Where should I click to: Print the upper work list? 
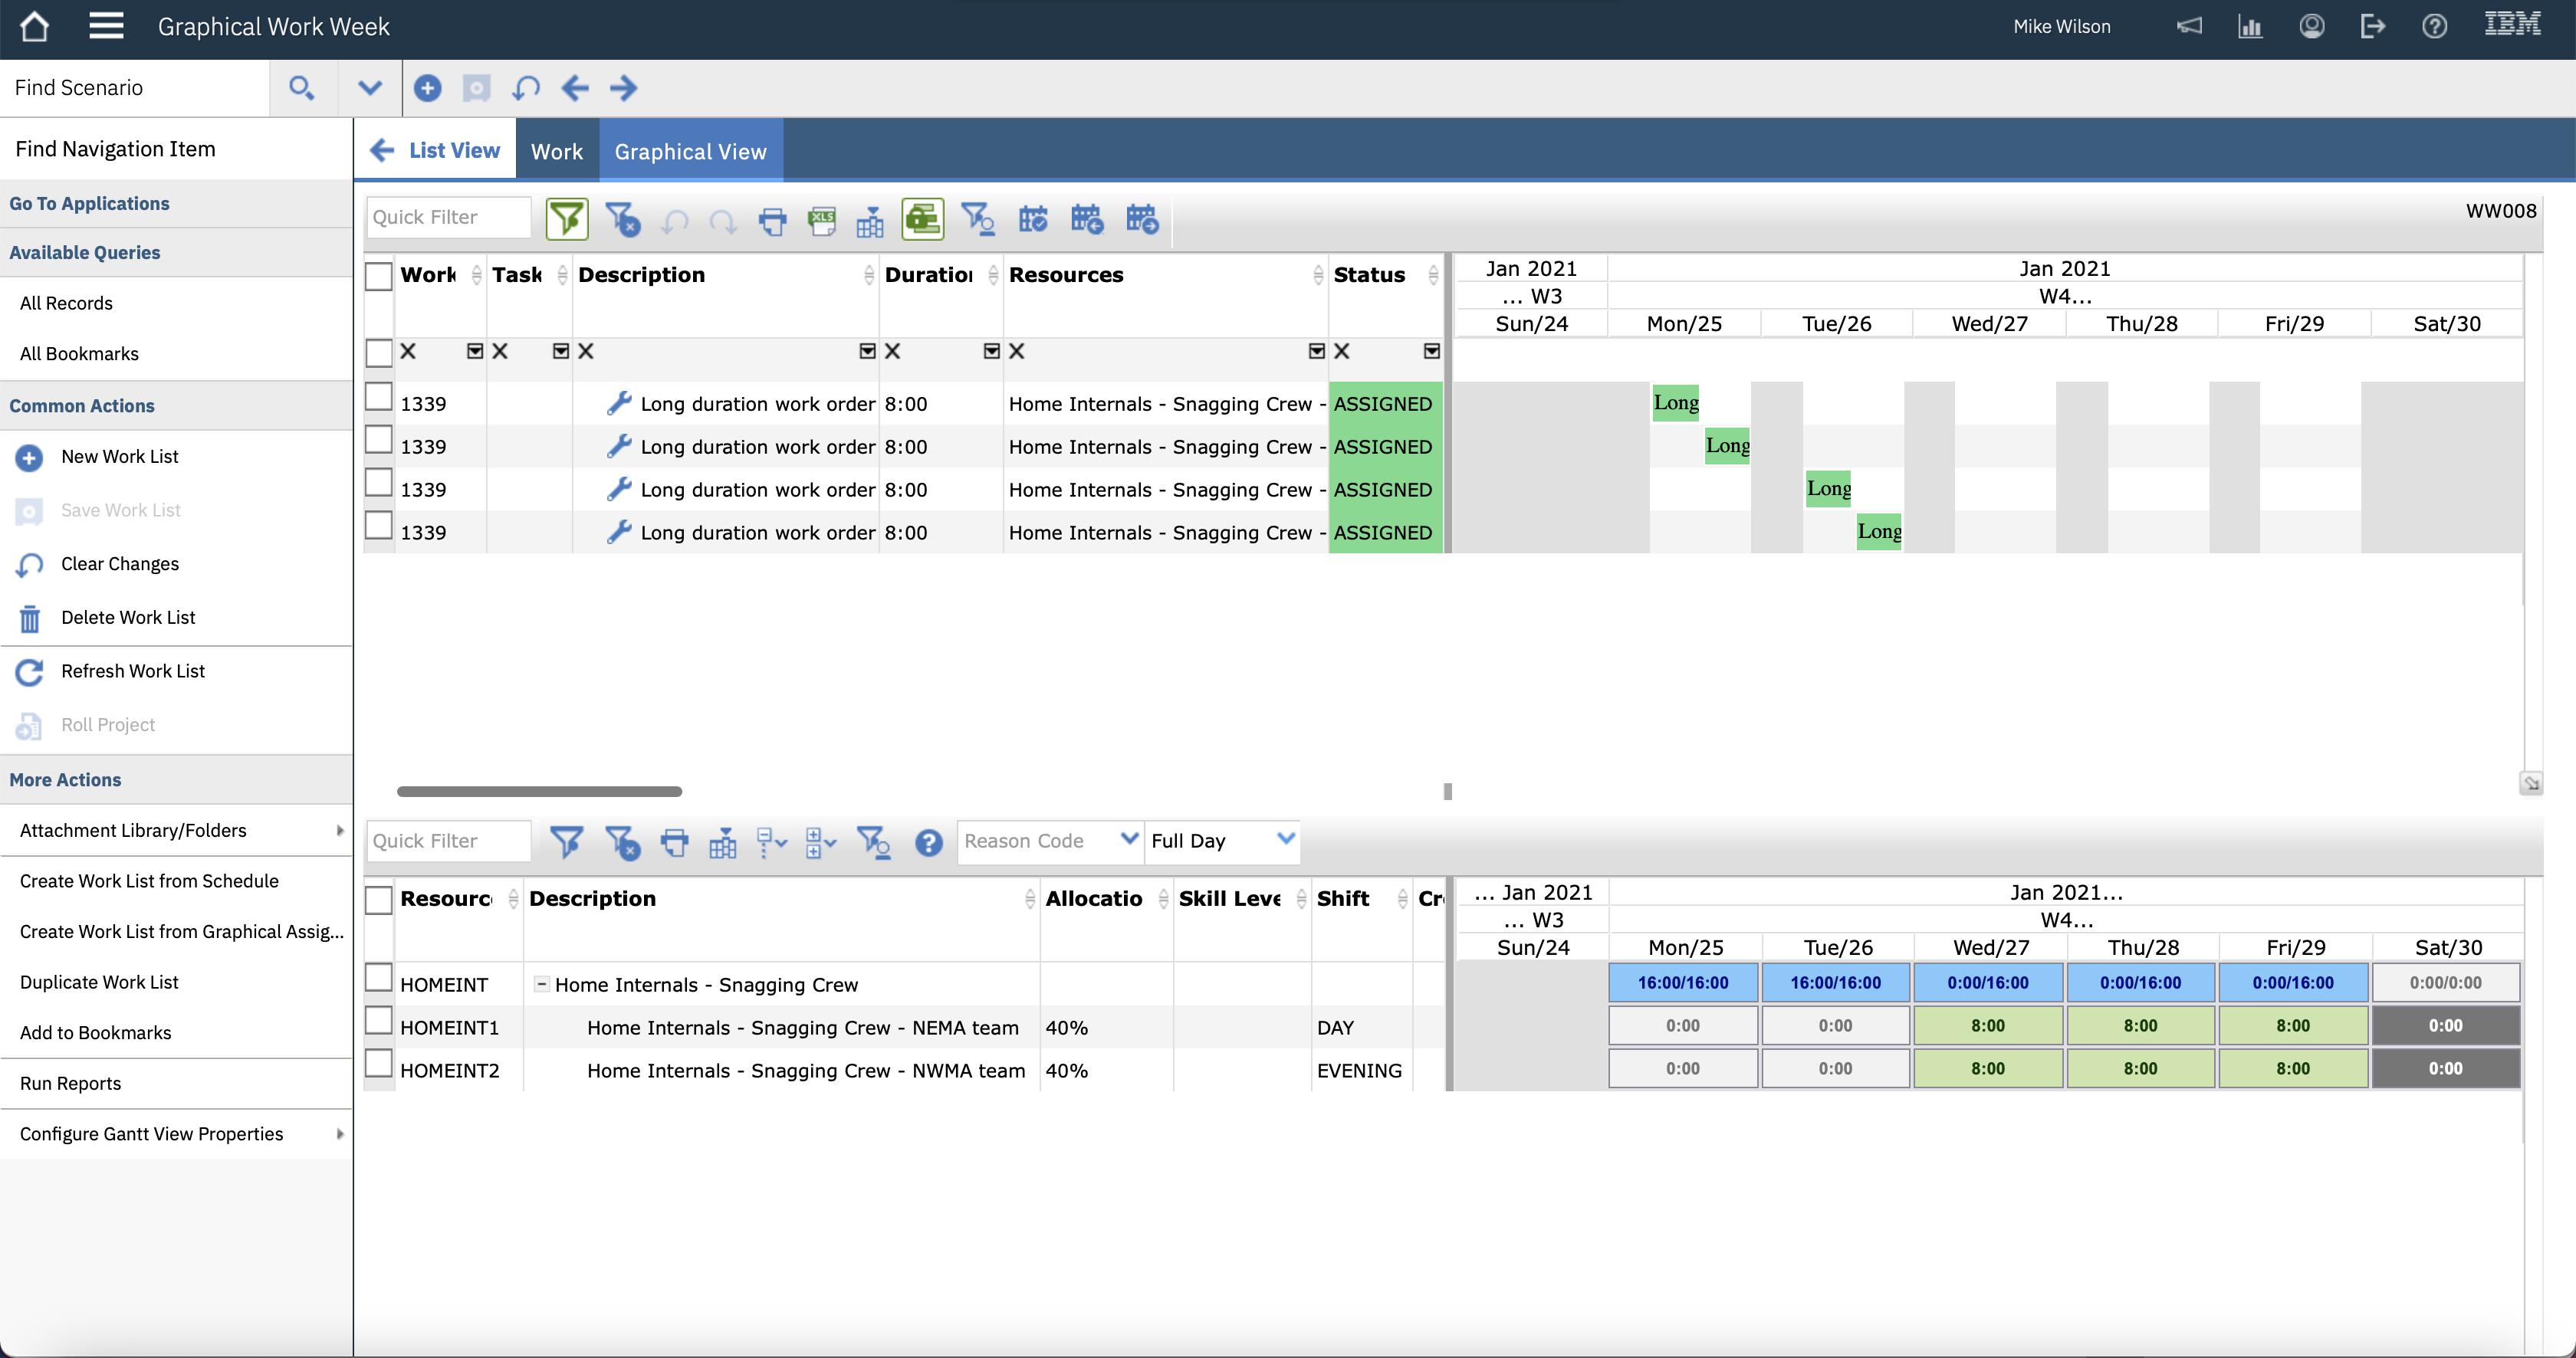click(x=772, y=219)
